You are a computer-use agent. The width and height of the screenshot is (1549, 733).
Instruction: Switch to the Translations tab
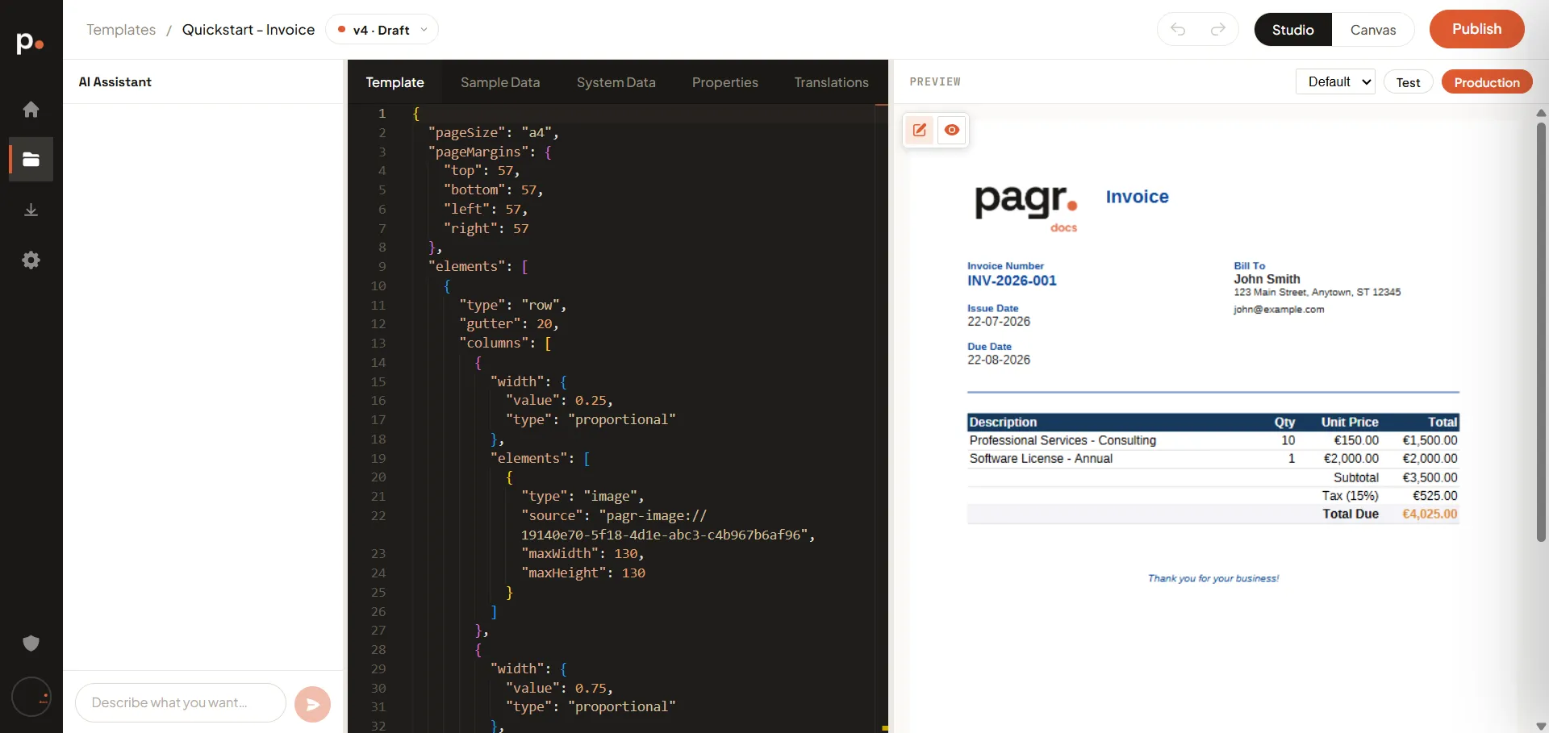831,82
